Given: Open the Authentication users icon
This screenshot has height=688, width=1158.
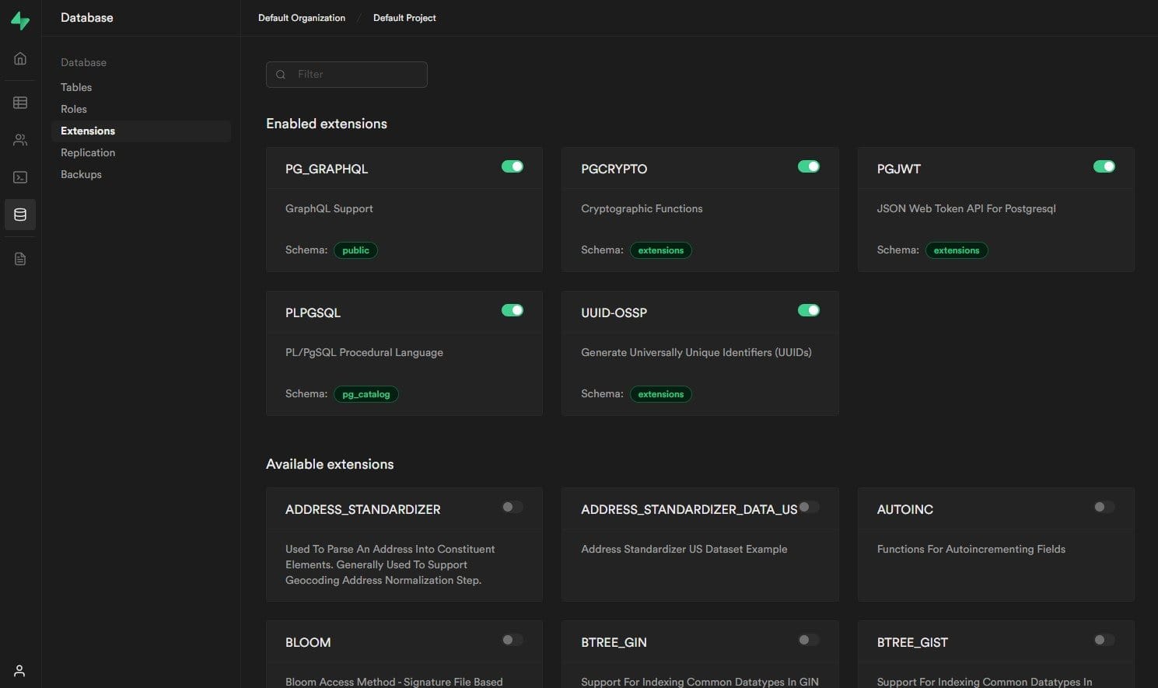Looking at the screenshot, I should point(19,139).
